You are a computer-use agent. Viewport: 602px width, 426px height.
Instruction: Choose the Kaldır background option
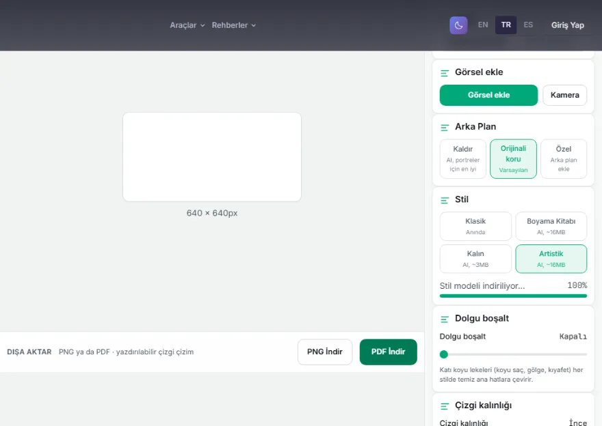pyautogui.click(x=463, y=158)
